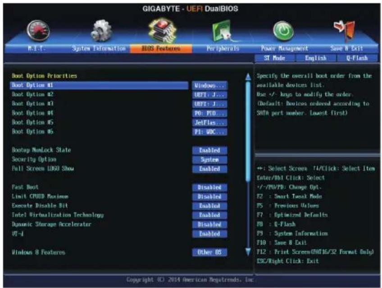The width and height of the screenshot is (382, 288).
Task: Open the Save & Exit tab
Action: [x=347, y=48]
